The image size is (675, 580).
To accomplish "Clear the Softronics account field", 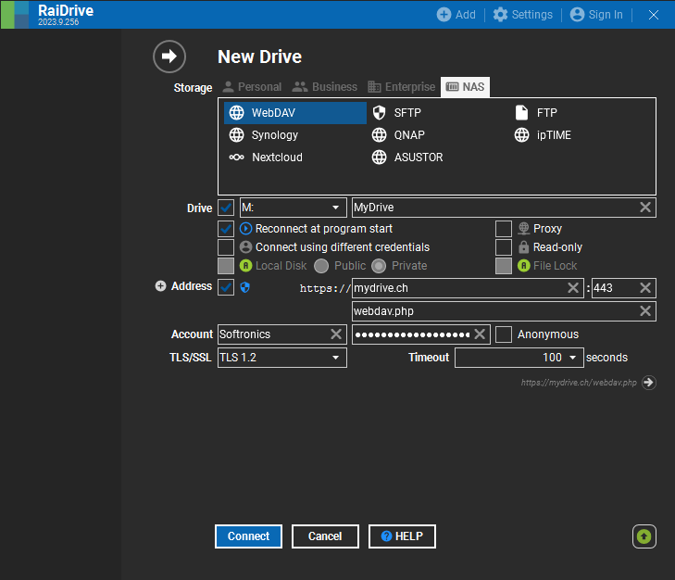I will tap(336, 334).
